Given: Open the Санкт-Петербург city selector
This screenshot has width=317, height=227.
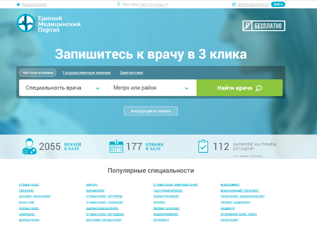Looking at the screenshot, I should [154, 4].
